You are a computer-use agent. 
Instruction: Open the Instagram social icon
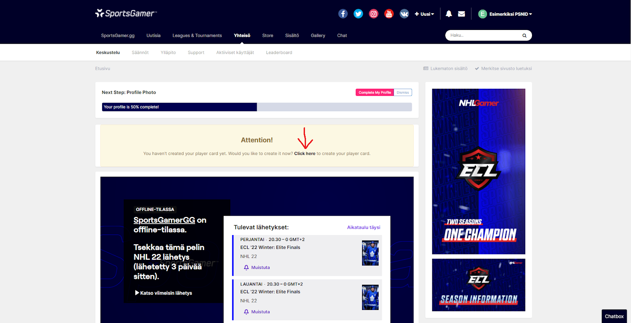[x=373, y=14]
